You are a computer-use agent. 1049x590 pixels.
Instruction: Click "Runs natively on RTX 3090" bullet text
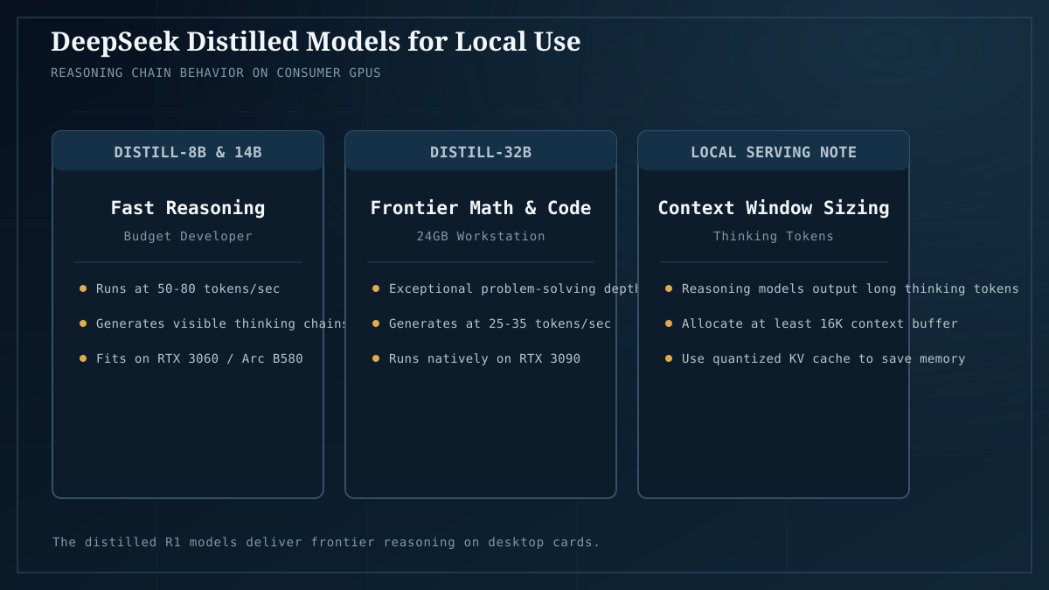click(484, 358)
